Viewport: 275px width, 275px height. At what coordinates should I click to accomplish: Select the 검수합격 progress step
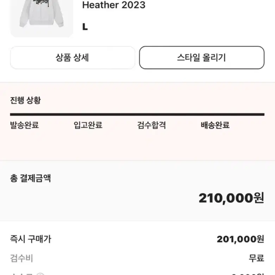click(151, 125)
